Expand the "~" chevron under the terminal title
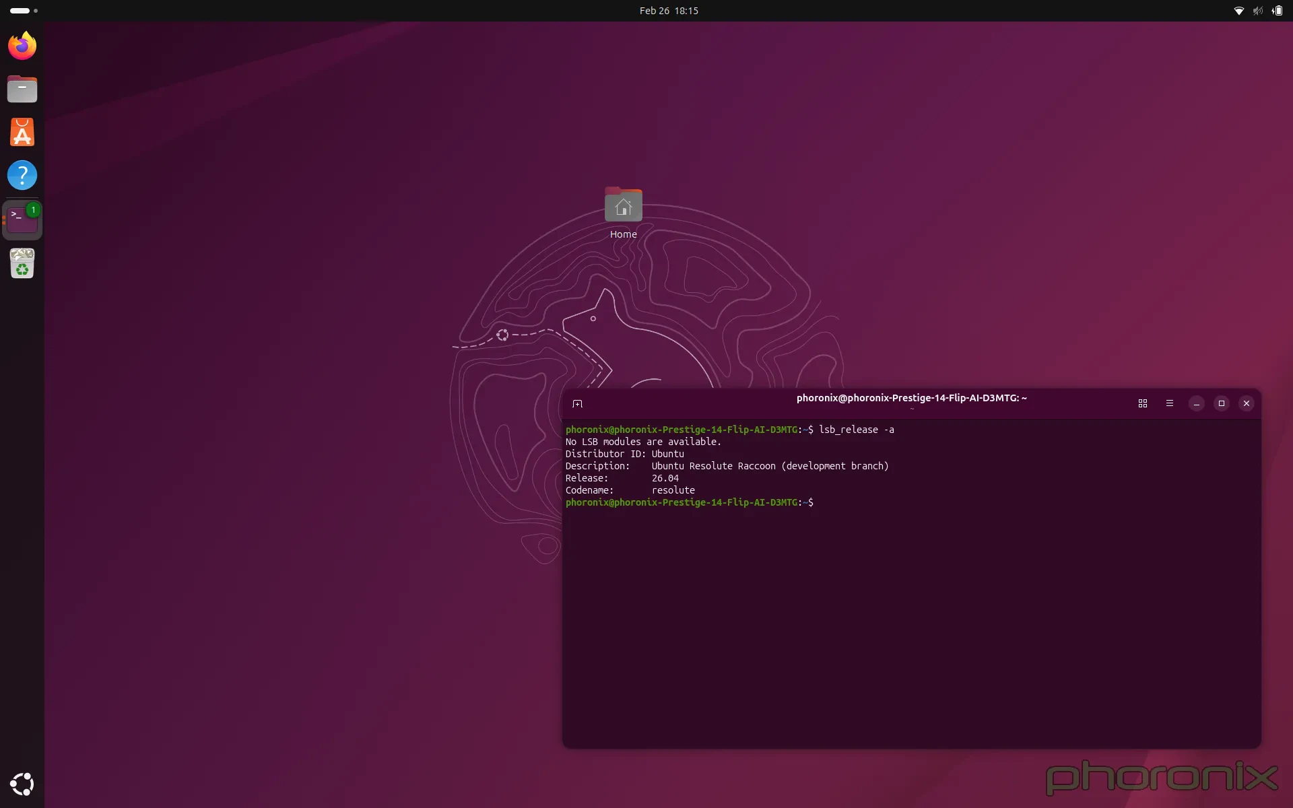The height and width of the screenshot is (808, 1293). [912, 408]
